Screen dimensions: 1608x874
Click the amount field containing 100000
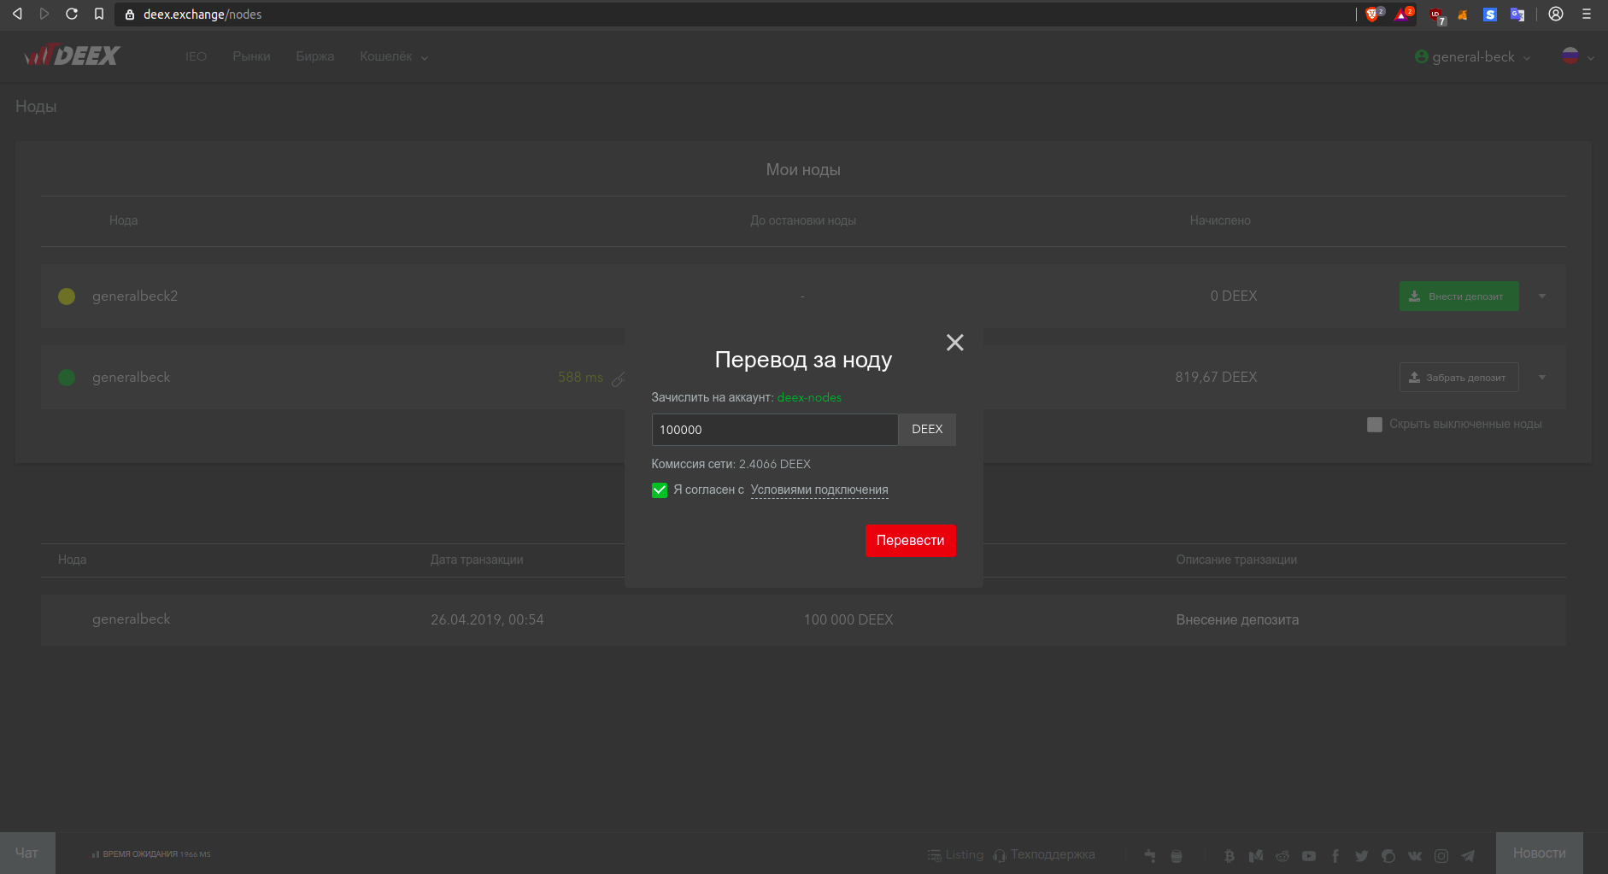point(775,430)
